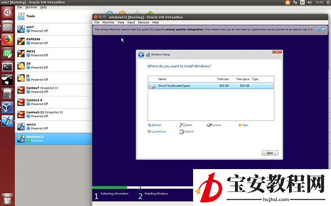The width and height of the screenshot is (331, 206).
Task: Click the Next button in Windows Setup
Action: point(270,153)
